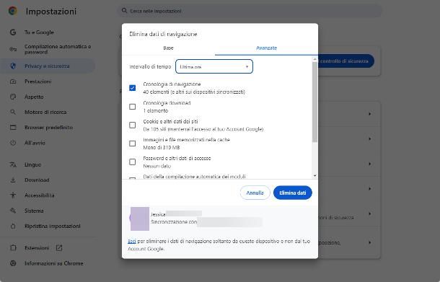Check Password e altri dati di accesso
440x282 pixels.
pyautogui.click(x=133, y=162)
